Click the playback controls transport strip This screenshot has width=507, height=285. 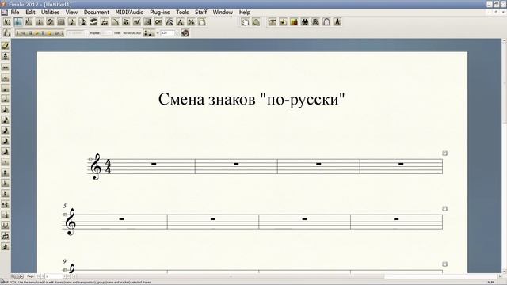pos(40,33)
